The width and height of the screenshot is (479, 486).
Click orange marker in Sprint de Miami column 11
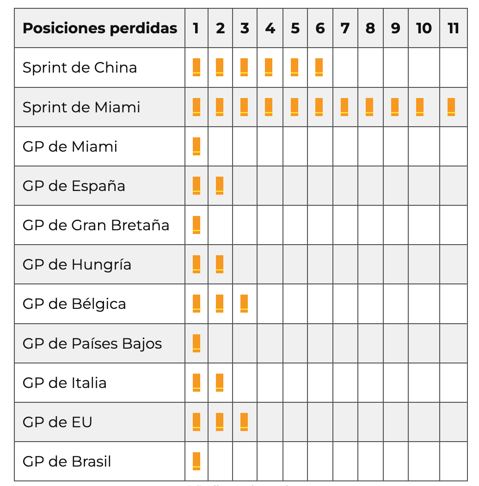pos(451,107)
